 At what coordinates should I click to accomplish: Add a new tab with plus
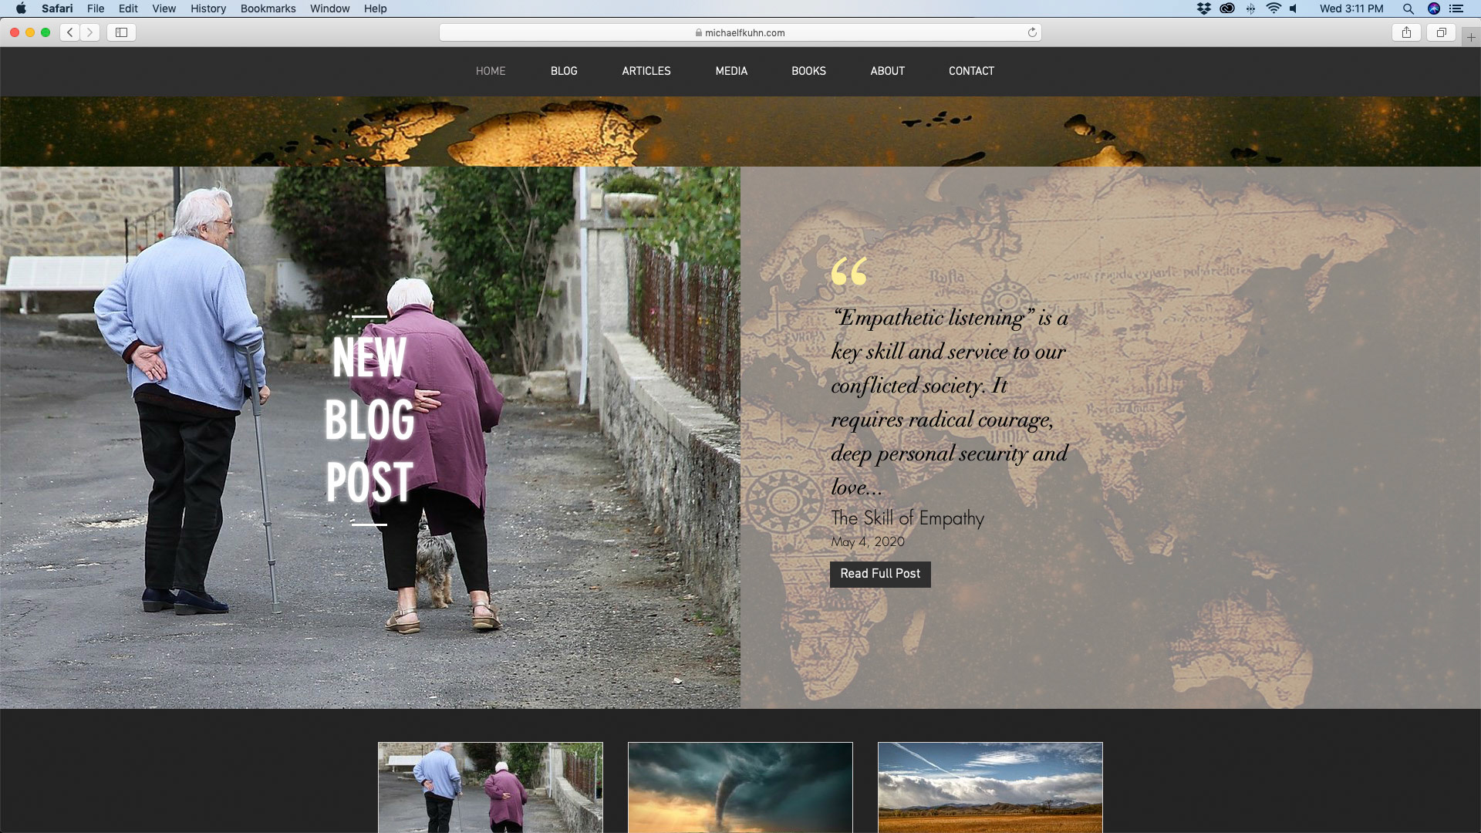click(1471, 37)
